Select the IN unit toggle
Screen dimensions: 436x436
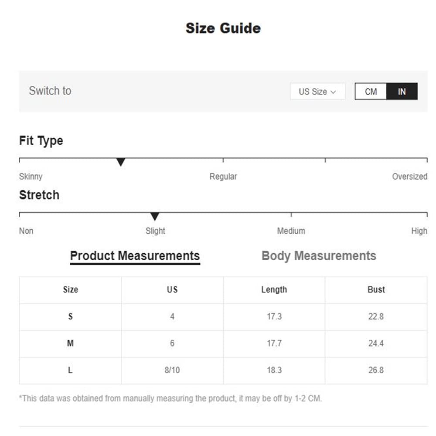[402, 92]
